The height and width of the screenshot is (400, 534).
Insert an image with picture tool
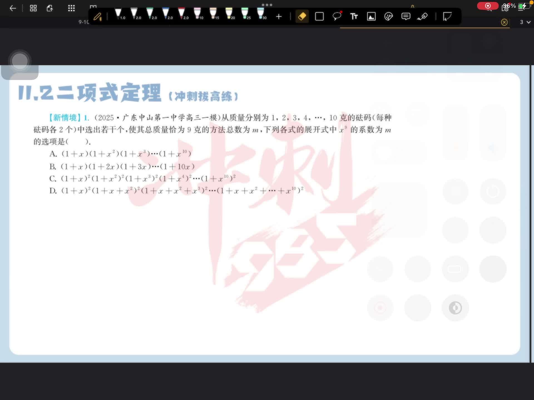pyautogui.click(x=371, y=16)
